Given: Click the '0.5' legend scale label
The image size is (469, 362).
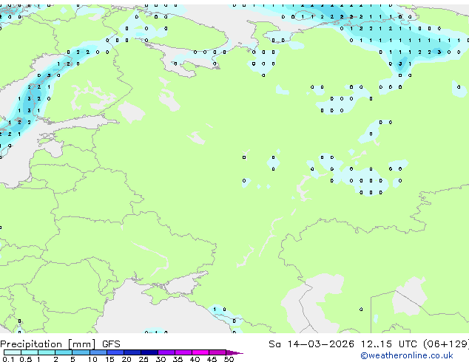Looking at the screenshot, I should [x=25, y=359].
